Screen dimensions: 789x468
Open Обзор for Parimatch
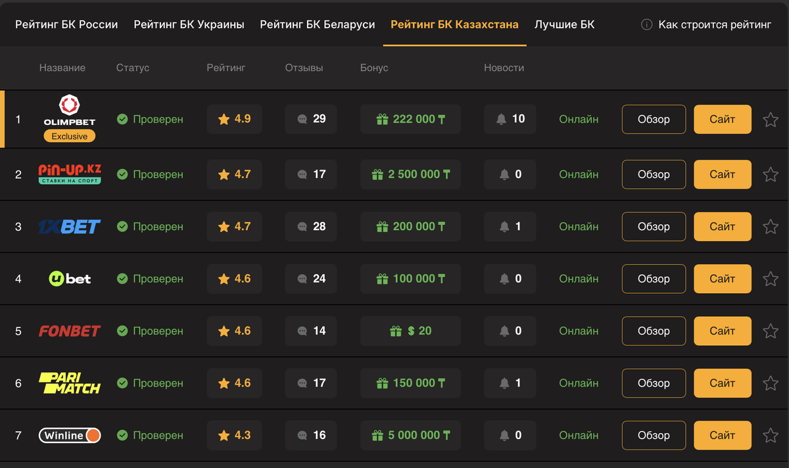pyautogui.click(x=654, y=383)
